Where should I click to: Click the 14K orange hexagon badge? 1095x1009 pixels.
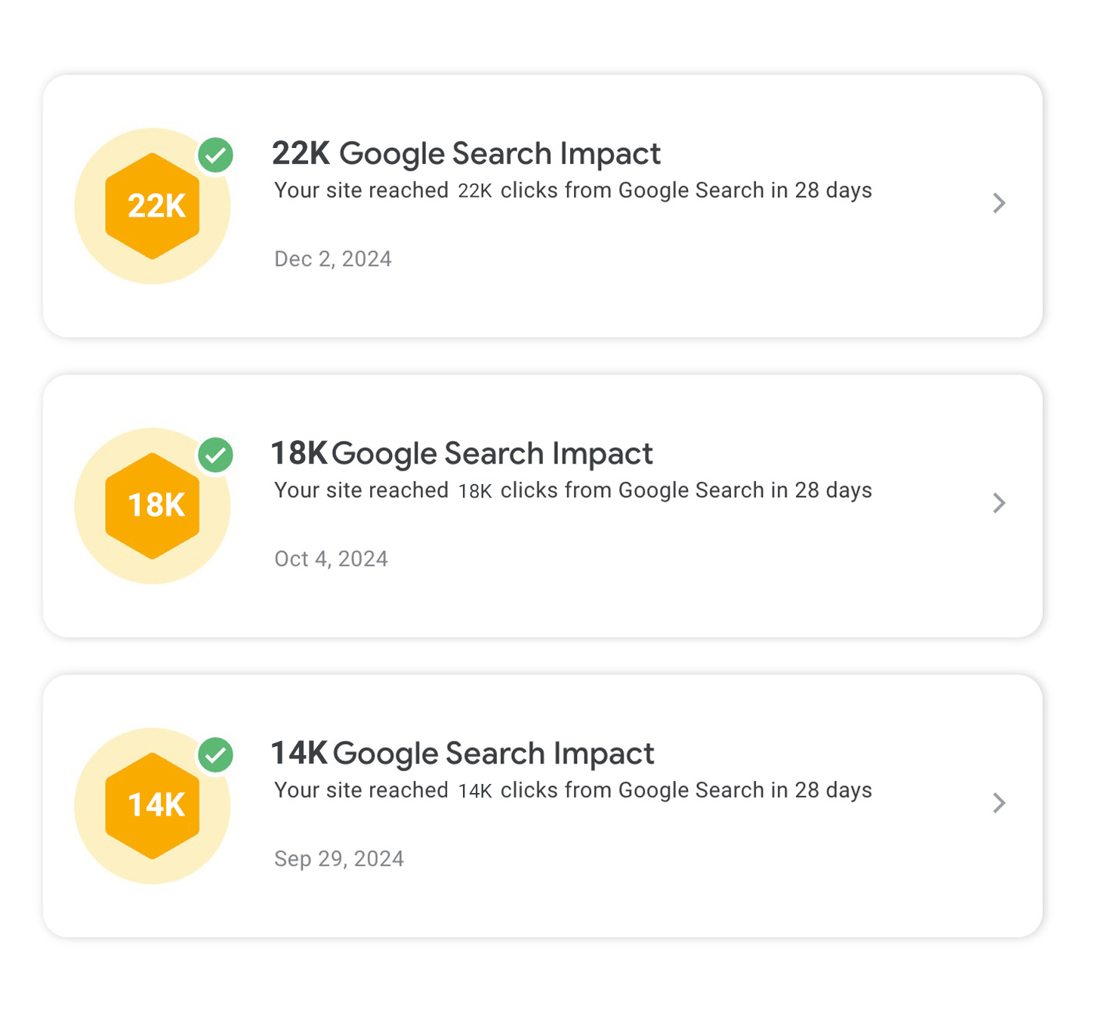coord(153,806)
